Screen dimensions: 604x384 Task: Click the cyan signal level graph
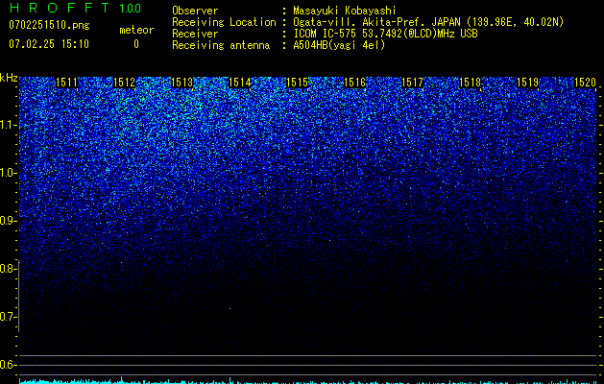[x=308, y=380]
